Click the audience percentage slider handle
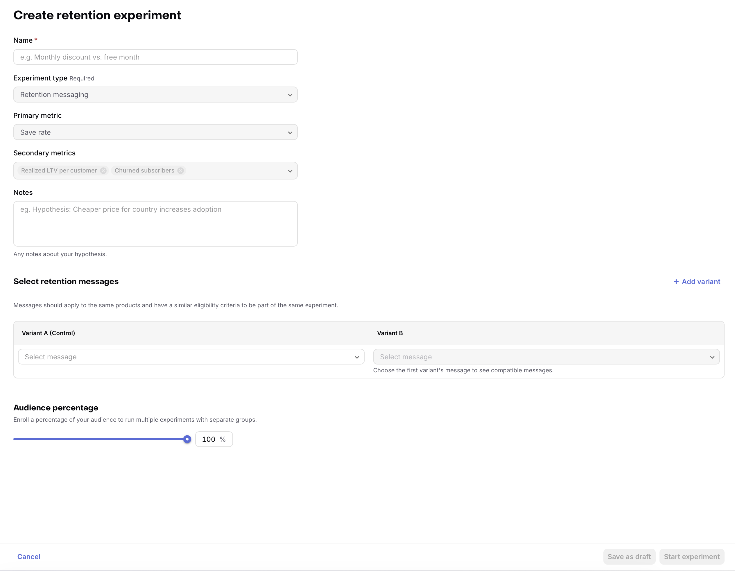Screen dimensions: 735x571 (187, 439)
